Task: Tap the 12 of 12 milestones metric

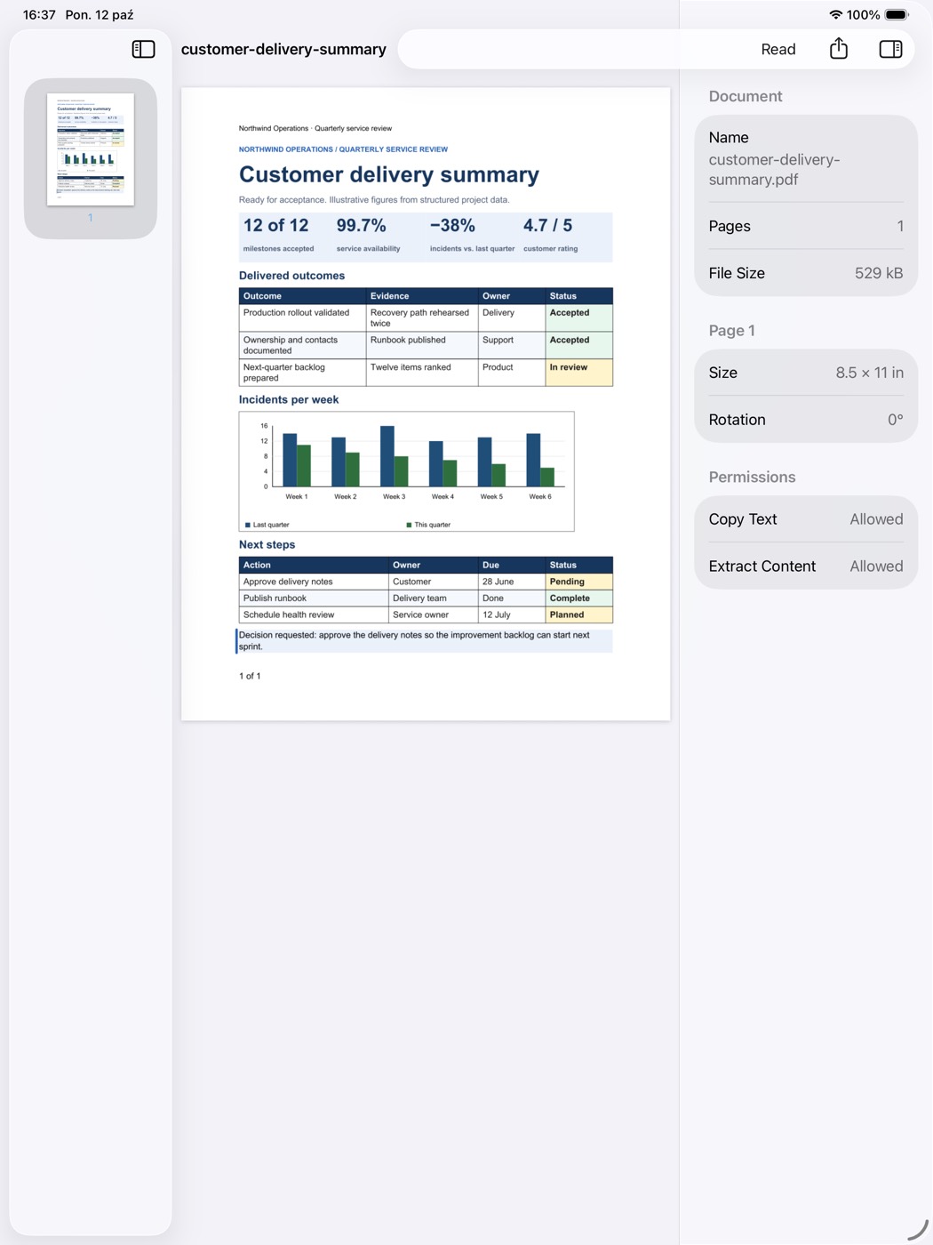Action: coord(278,236)
